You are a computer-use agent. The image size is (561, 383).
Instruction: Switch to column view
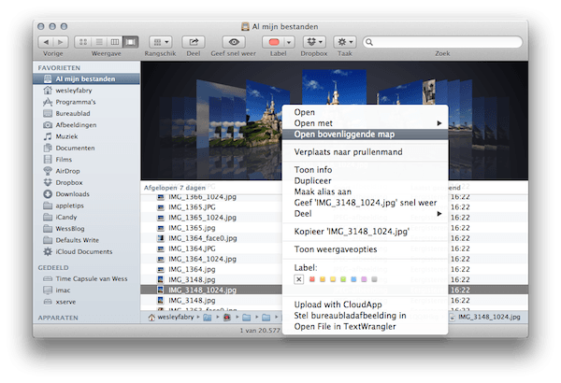[x=115, y=42]
